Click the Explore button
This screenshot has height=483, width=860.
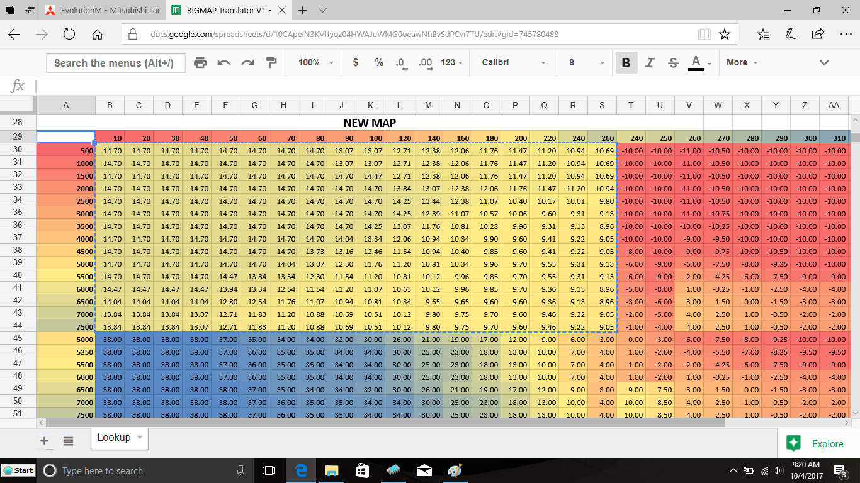[x=818, y=443]
